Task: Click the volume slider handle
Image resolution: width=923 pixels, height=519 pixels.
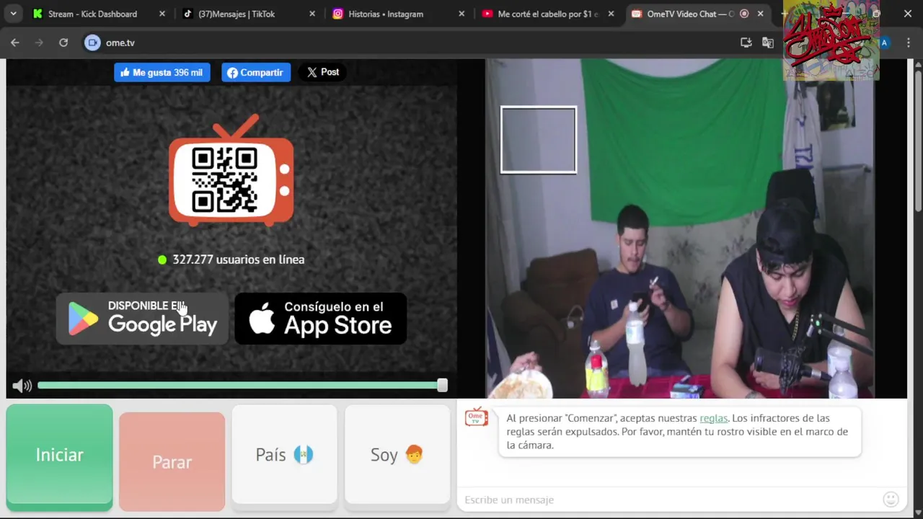Action: tap(442, 386)
